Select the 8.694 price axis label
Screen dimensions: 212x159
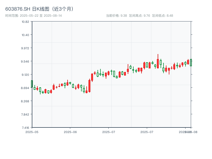tap(25, 88)
